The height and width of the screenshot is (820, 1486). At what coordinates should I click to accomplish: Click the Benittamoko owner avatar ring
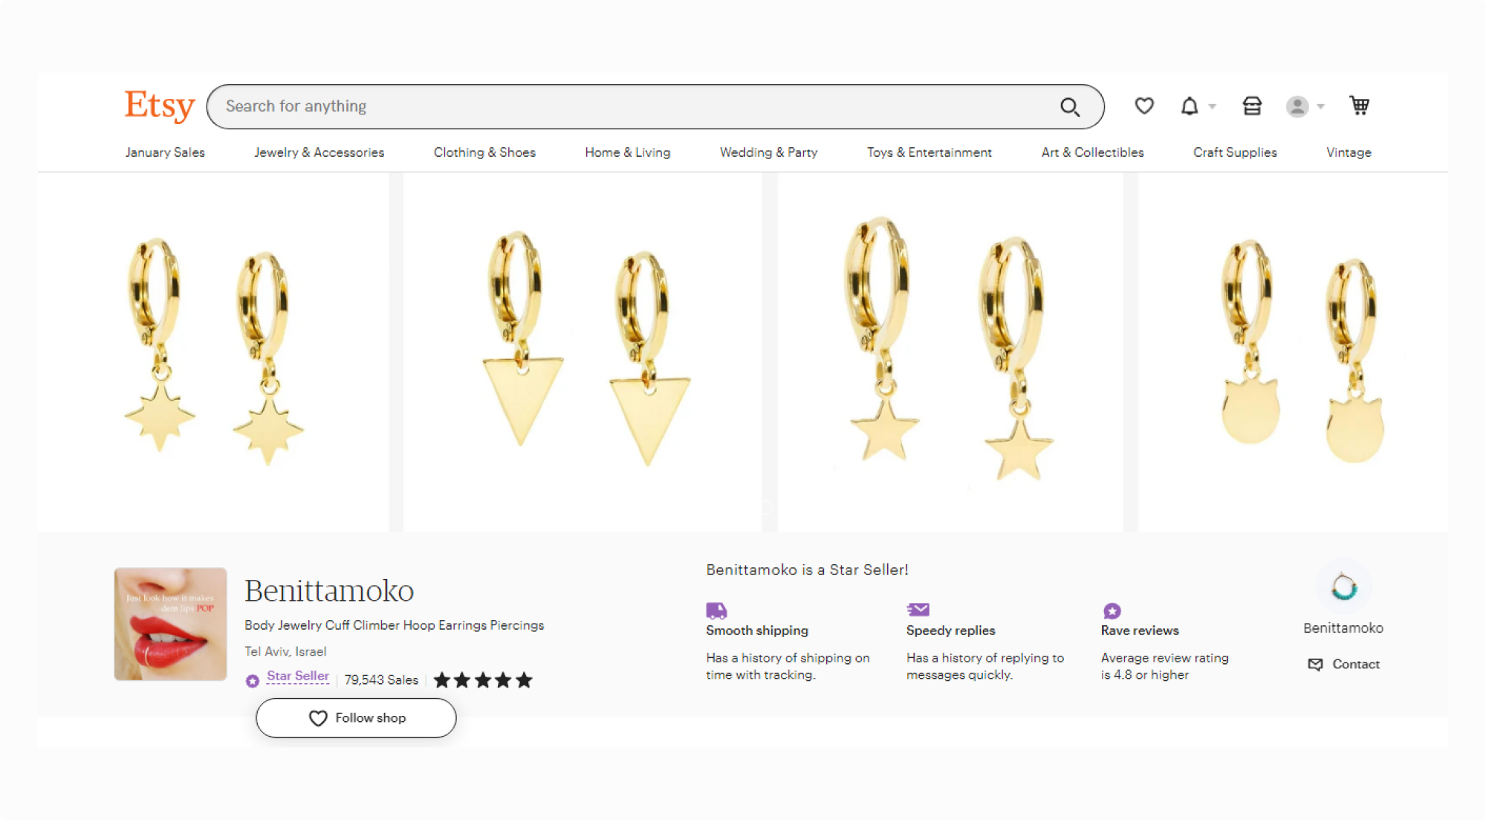click(1343, 587)
